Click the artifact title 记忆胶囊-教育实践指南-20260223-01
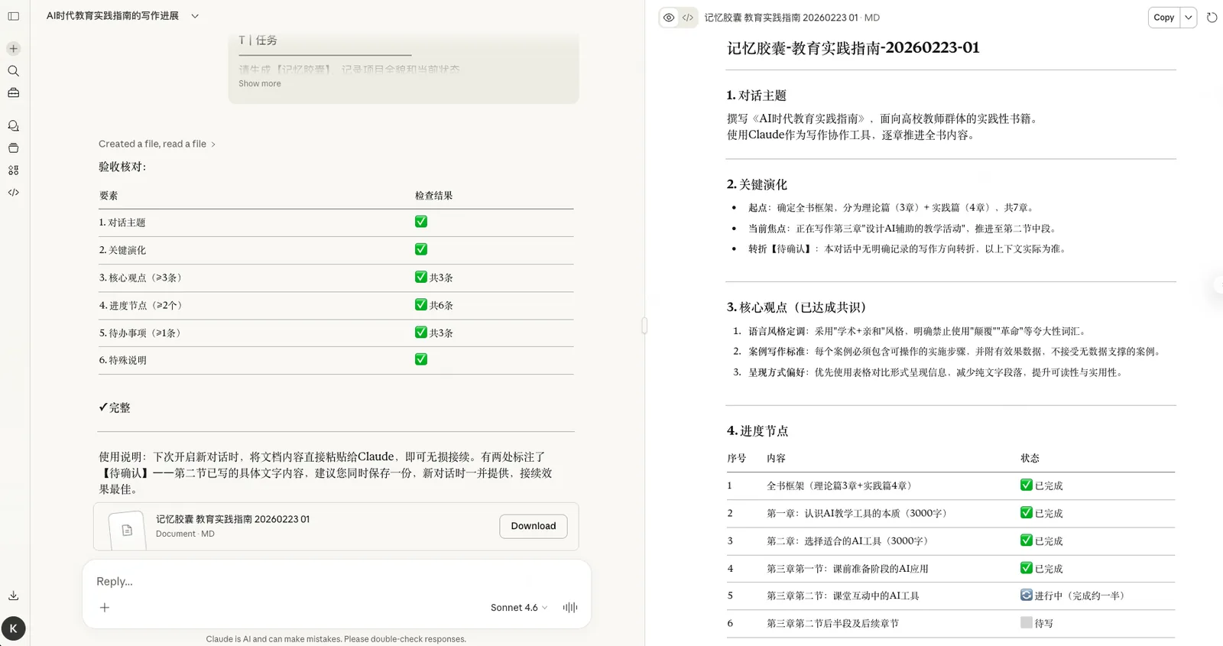This screenshot has width=1223, height=646. (853, 47)
